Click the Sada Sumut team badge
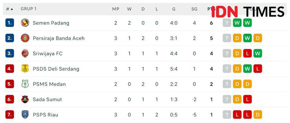The width and height of the screenshot is (290, 123). (x=25, y=99)
